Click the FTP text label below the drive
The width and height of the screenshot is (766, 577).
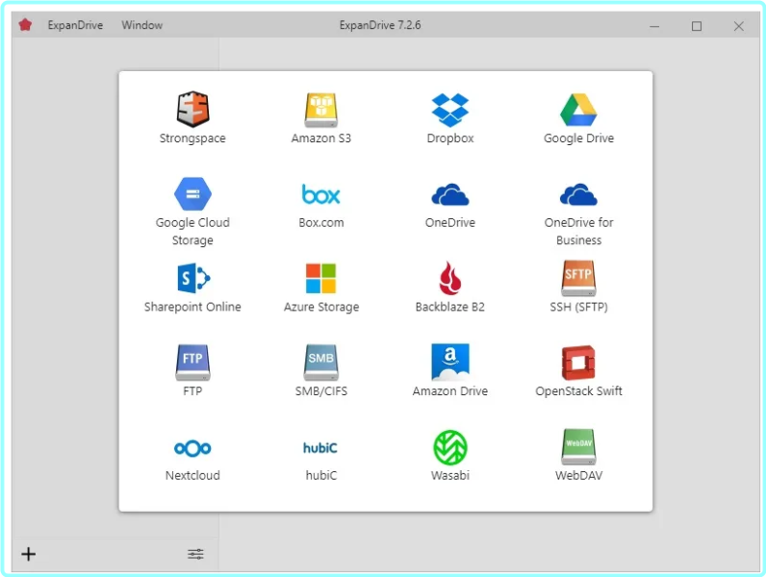[x=192, y=391]
